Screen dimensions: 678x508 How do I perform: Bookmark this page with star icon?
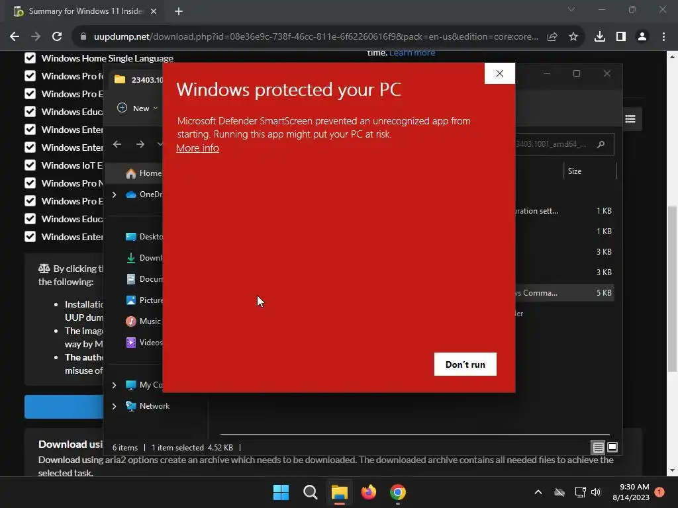(573, 37)
